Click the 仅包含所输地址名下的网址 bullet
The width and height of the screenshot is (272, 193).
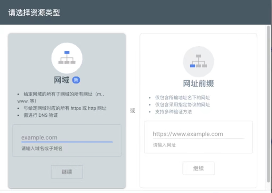(183, 98)
